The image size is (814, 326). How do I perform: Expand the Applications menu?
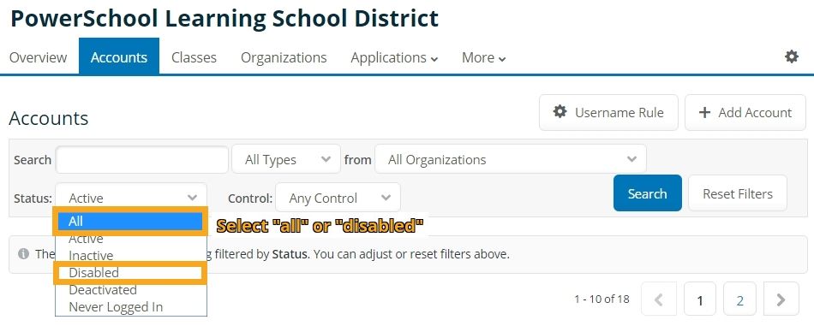[x=394, y=57]
